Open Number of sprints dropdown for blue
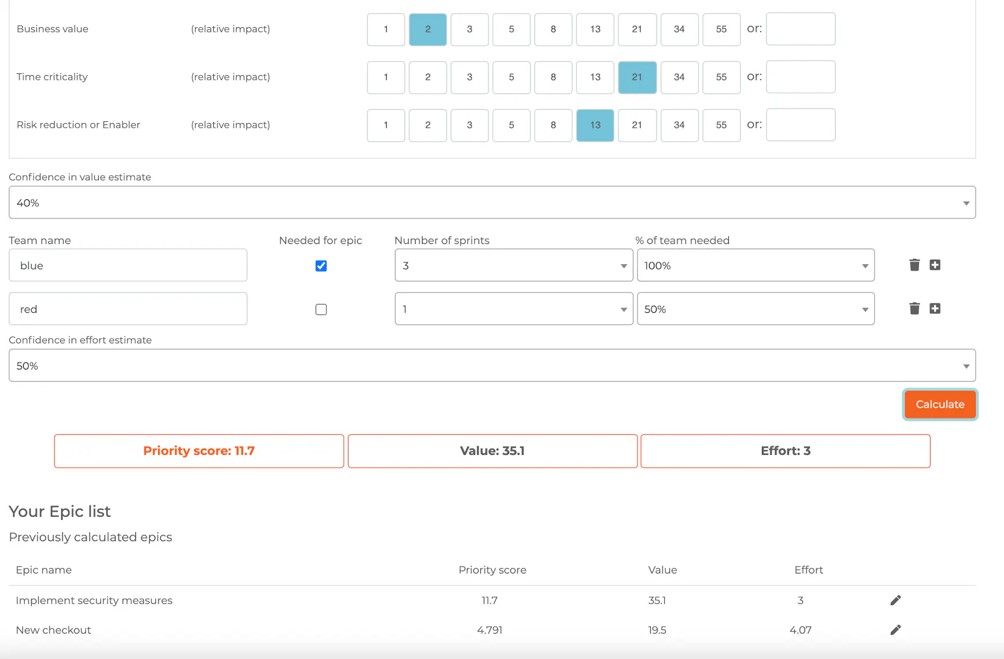 point(514,265)
